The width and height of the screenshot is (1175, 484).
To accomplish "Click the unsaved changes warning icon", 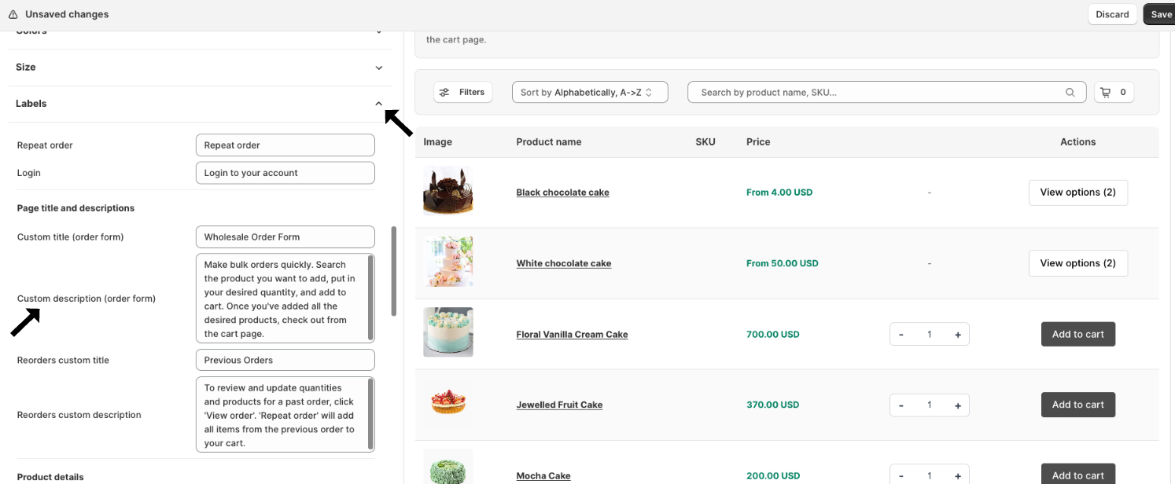I will pos(13,14).
